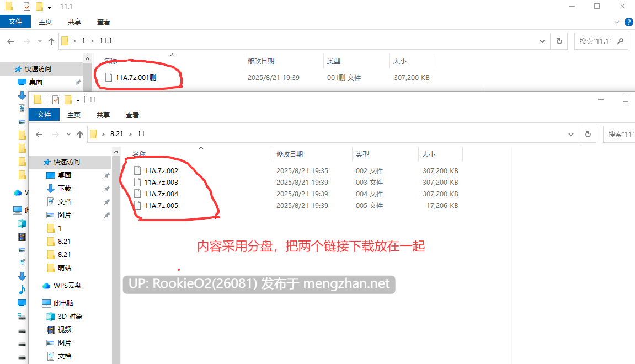
Task: Open recent locations dropdown in the 11.1 window
Action: tap(40, 41)
